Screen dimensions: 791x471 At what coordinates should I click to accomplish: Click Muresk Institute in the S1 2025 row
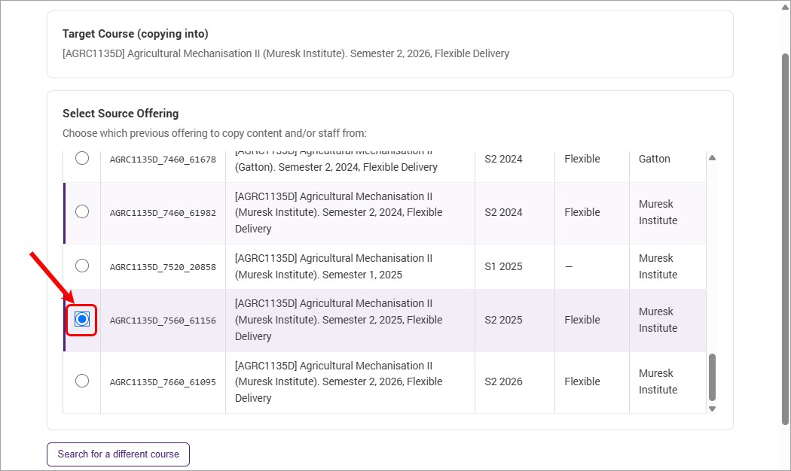pyautogui.click(x=658, y=266)
